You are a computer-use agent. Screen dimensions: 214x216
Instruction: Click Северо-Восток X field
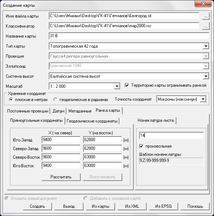(61, 157)
